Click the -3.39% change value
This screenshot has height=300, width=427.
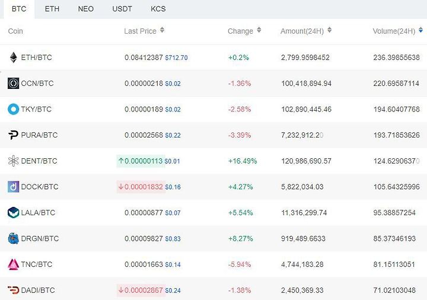click(x=240, y=135)
